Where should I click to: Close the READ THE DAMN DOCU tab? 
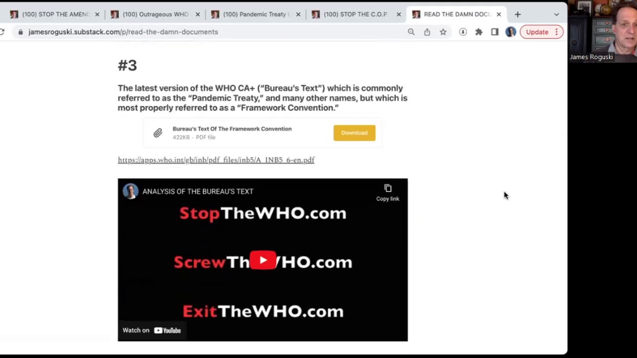pos(499,14)
